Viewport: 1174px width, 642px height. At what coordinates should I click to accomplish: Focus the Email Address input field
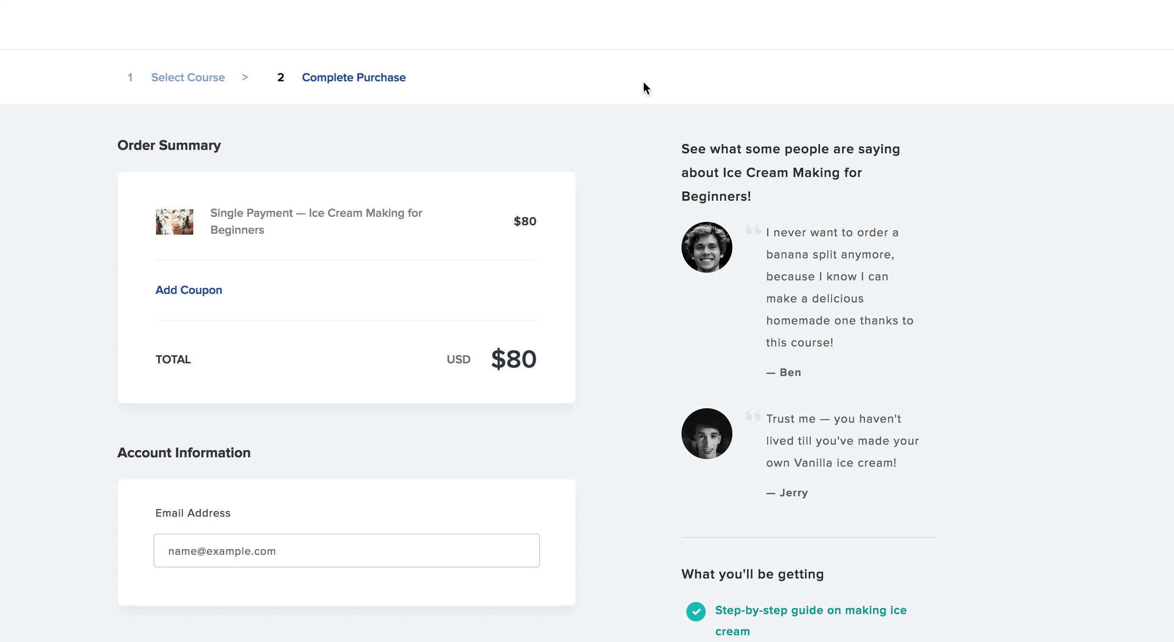(346, 551)
